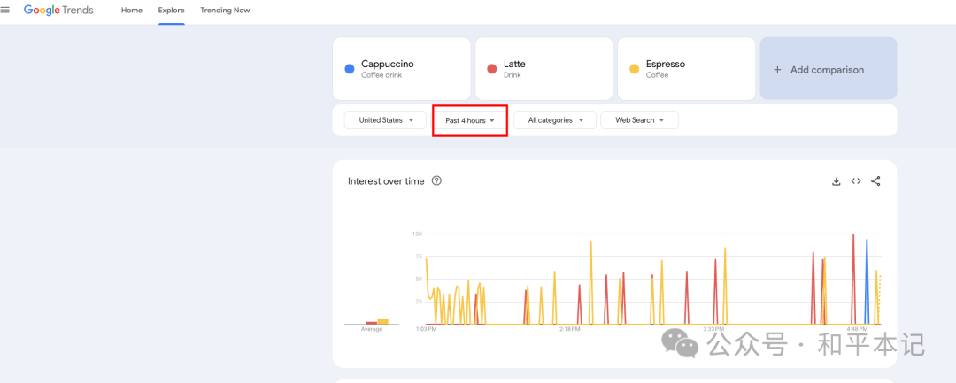Image resolution: width=956 pixels, height=383 pixels.
Task: Click the Google Trends logo
Action: [x=58, y=11]
